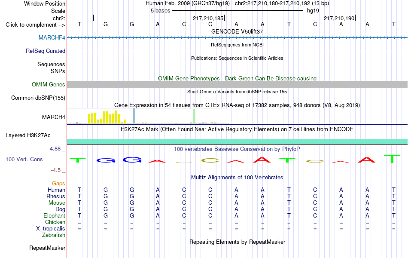Click 'Short Genetic Variants from dbSNP release 155'
Image resolution: width=408 pixels, height=258 pixels.
point(237,92)
